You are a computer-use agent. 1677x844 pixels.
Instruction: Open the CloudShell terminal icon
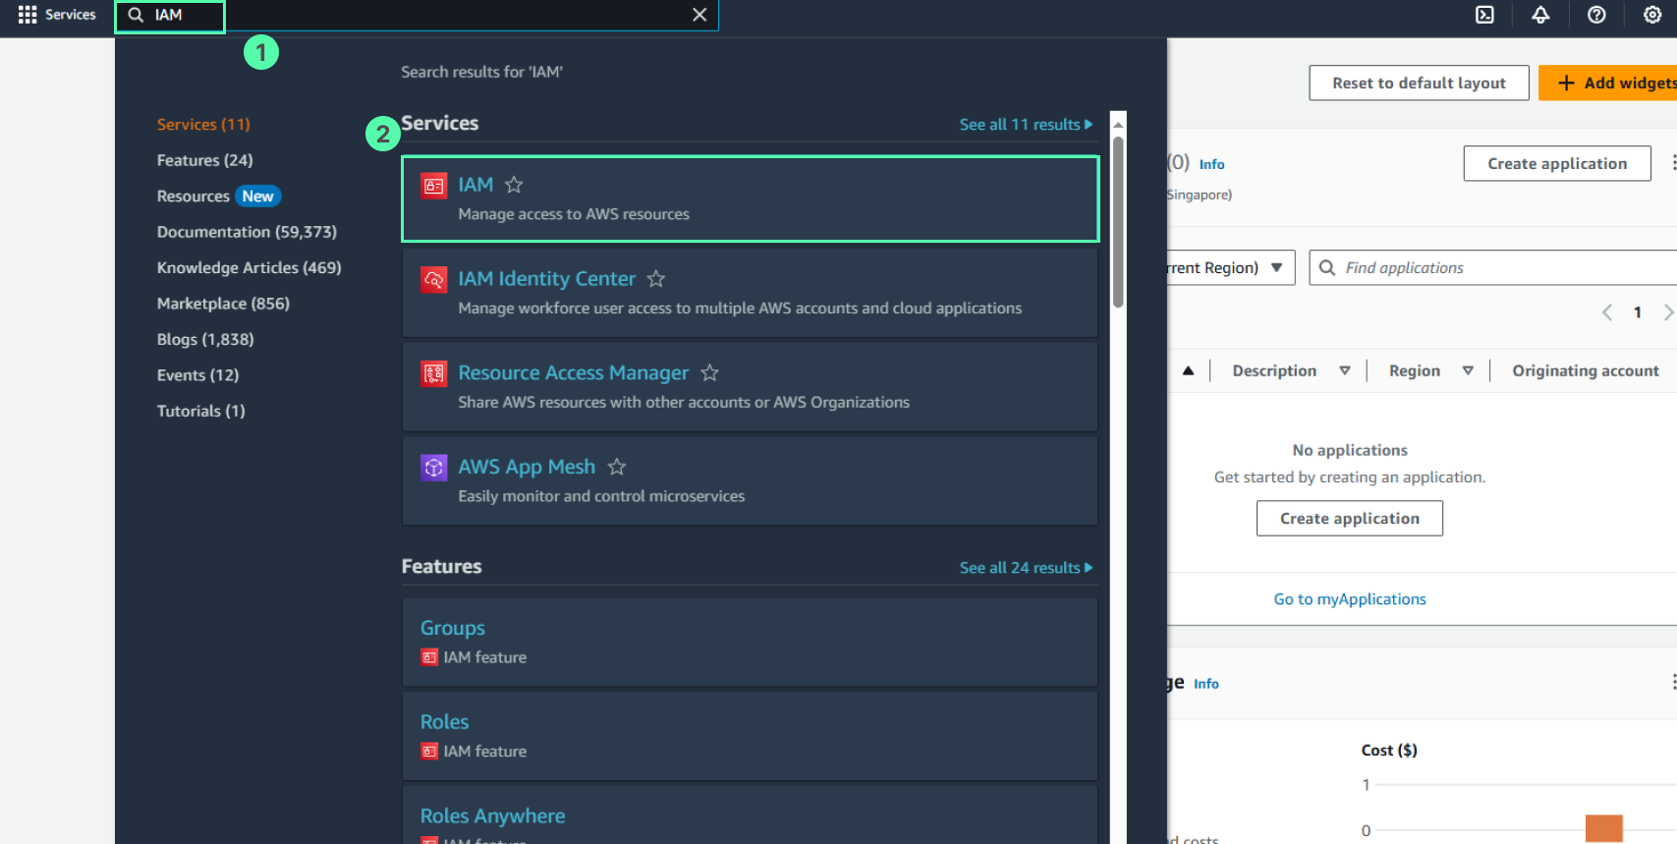(1484, 15)
